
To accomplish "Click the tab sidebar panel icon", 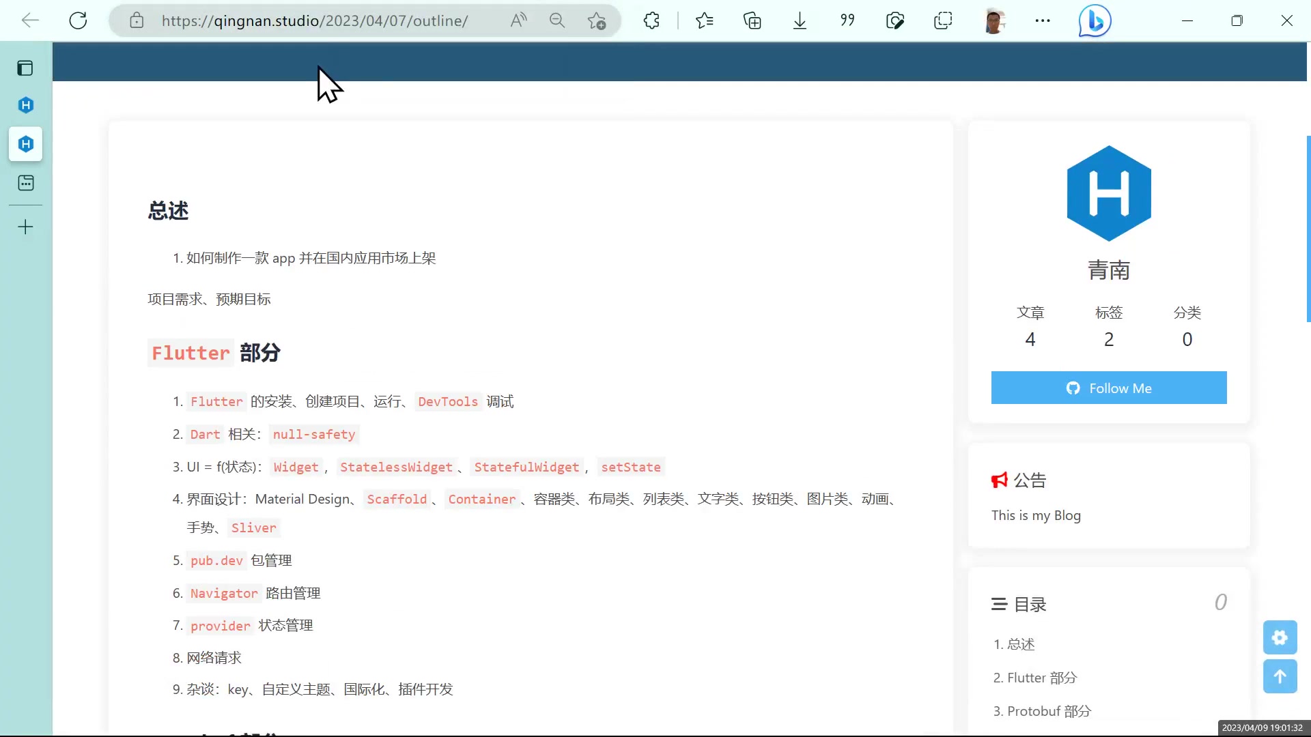I will click(x=25, y=68).
